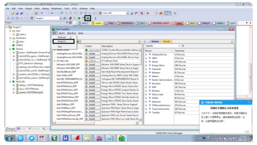Screen dimensions: 257x145
Task: Open WPS Writer from the taskbar
Action: [65, 139]
